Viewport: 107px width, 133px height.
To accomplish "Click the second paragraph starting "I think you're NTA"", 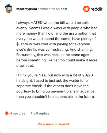I will pos(56,86).
